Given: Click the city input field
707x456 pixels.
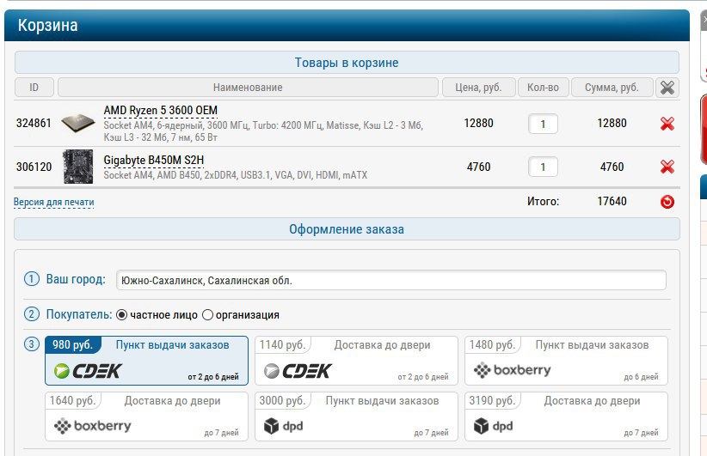Looking at the screenshot, I should point(391,281).
